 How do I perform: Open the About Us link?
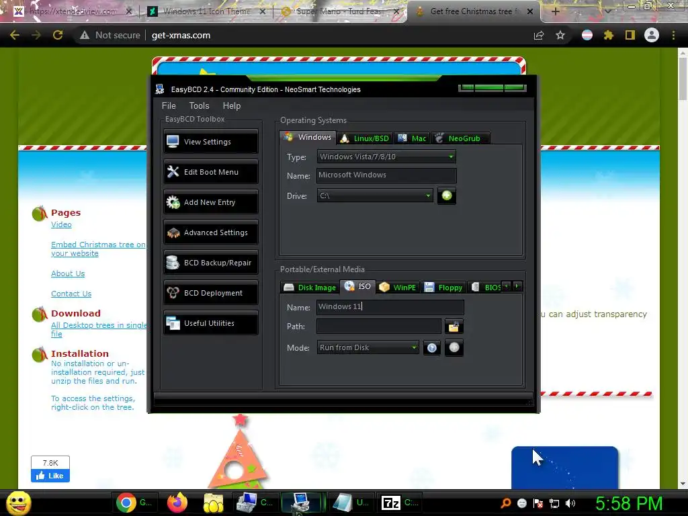[68, 273]
